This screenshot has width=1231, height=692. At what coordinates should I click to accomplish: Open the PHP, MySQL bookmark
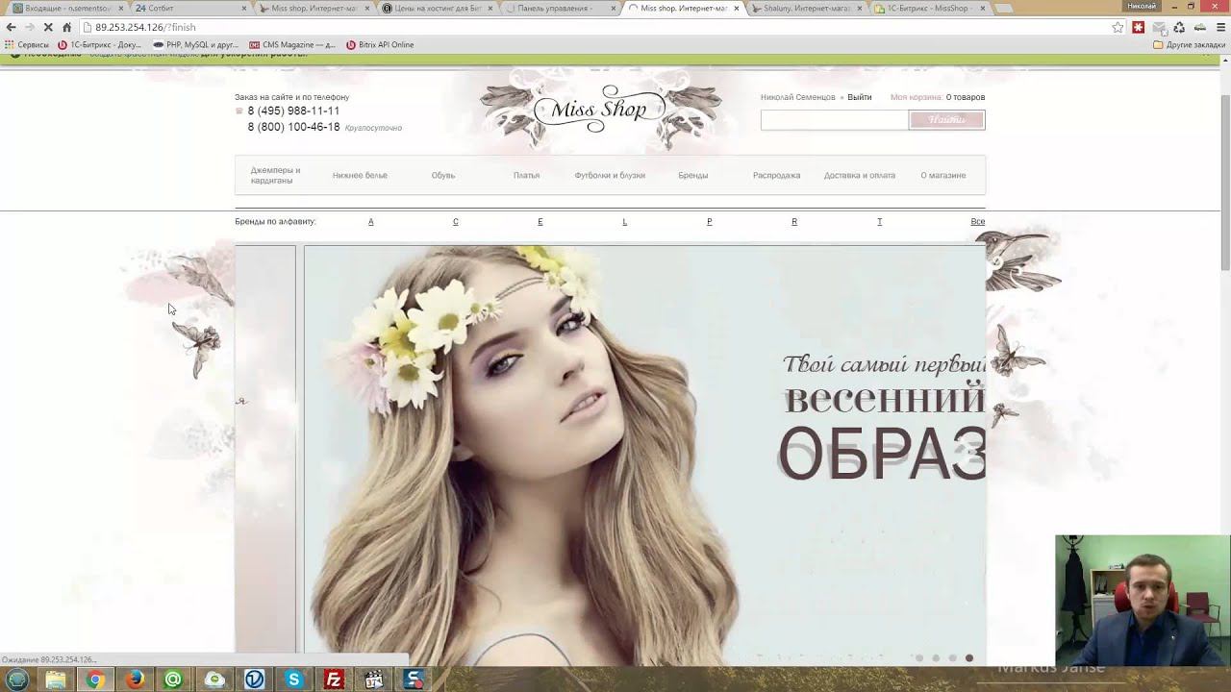[x=196, y=45]
